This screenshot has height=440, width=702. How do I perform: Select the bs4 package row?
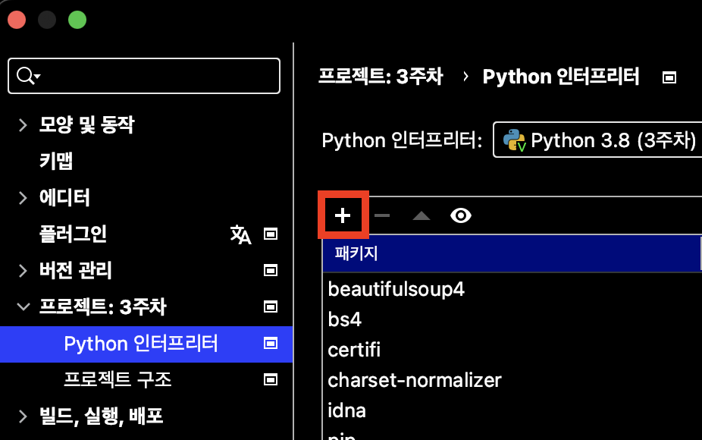[x=512, y=319]
